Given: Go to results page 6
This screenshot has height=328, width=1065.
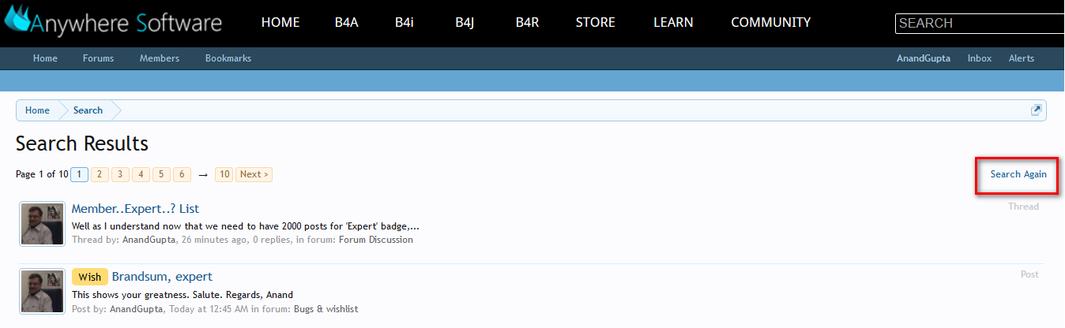Looking at the screenshot, I should click(x=182, y=174).
